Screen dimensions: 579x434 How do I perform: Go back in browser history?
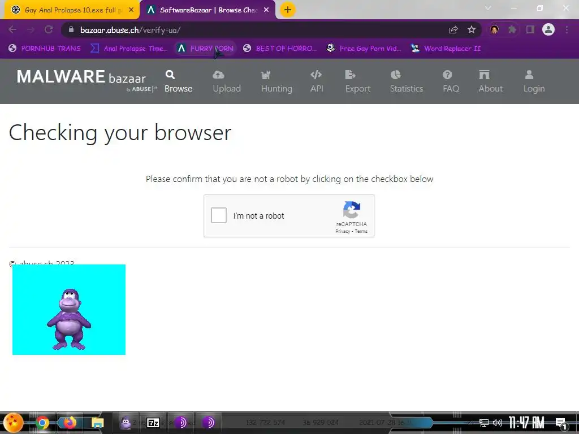(x=12, y=30)
